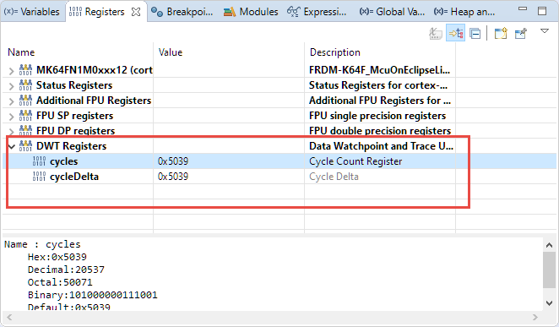Expand the MK64FN1M0xxx12 register group

[12, 71]
